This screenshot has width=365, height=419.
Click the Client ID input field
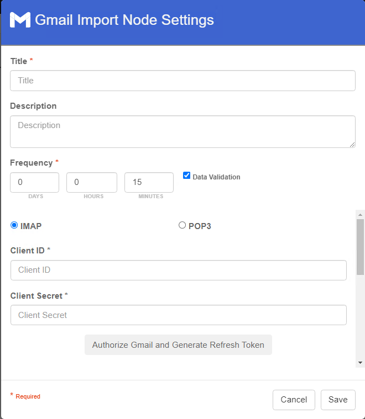[x=178, y=270]
